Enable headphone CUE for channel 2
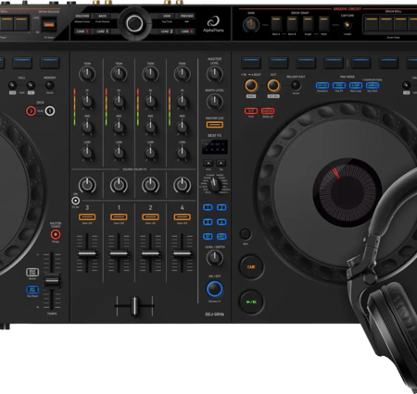Screen dimensions: 417x394 coord(150,217)
